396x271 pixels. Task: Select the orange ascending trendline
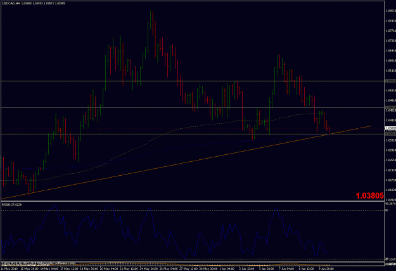(186, 162)
